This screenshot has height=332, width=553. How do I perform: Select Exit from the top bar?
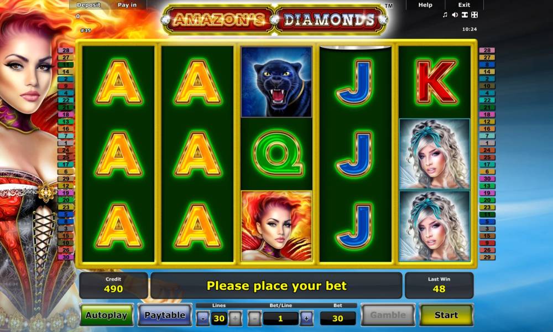(x=464, y=5)
